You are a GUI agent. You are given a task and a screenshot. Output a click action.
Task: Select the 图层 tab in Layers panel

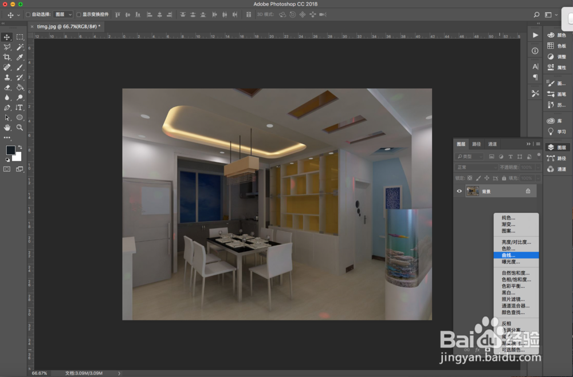point(461,144)
